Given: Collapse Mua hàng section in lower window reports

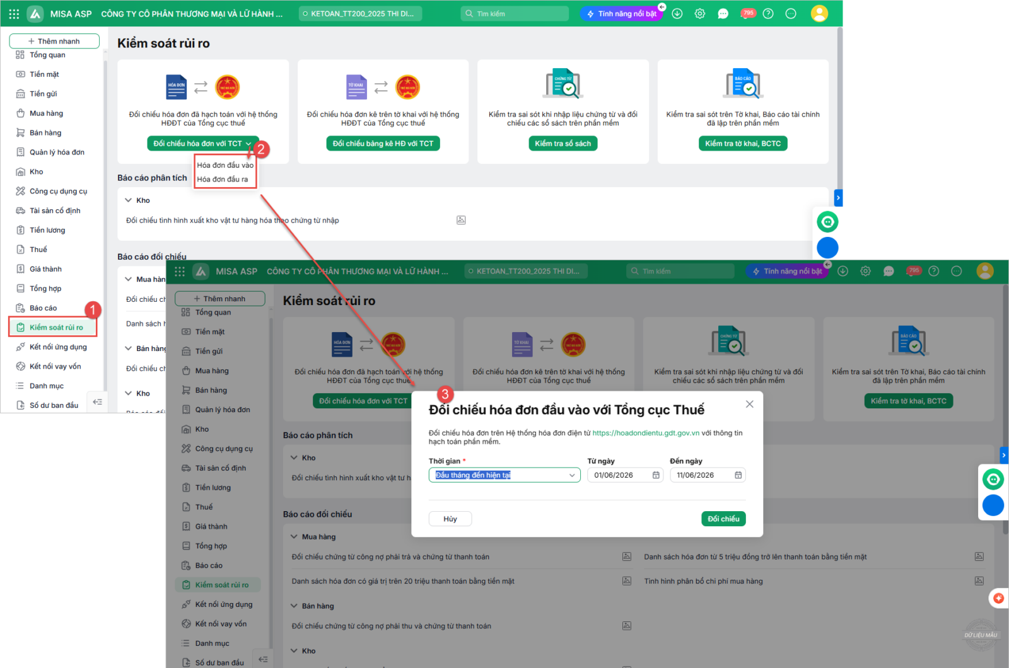Looking at the screenshot, I should 294,537.
